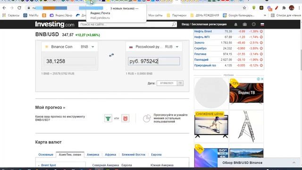Open the Google Календарь bookmark

(239, 15)
